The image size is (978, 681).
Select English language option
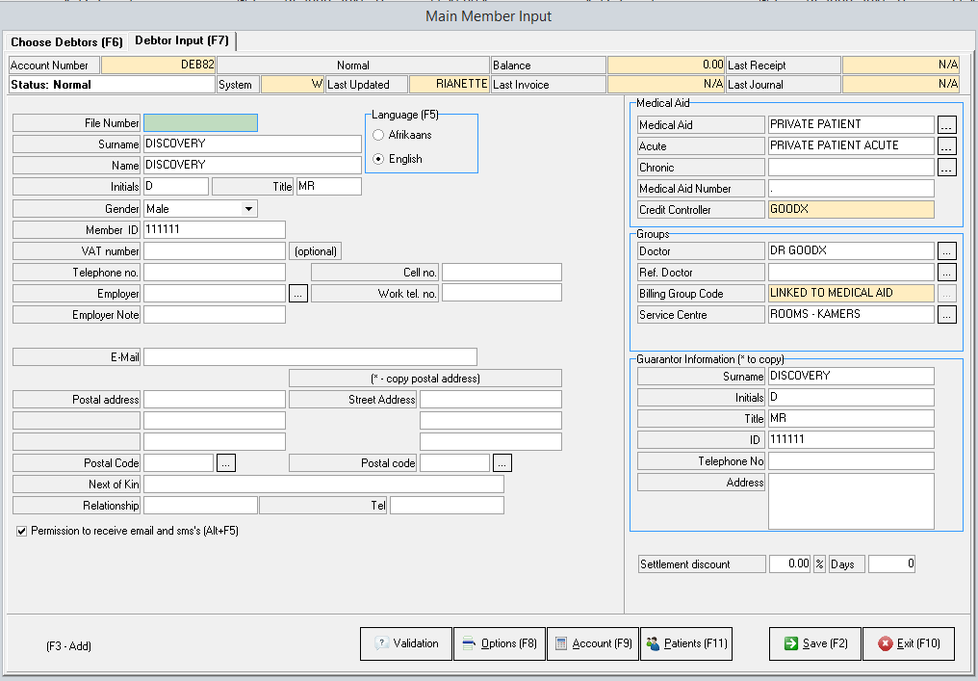tap(378, 159)
